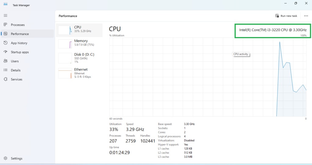
Task: Click the 0:01:24:29 up time value
Action: (119, 153)
